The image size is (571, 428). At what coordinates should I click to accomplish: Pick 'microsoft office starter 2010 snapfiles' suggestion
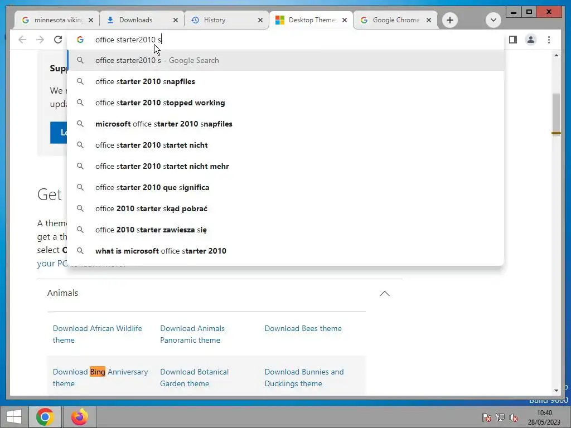[x=286, y=124]
